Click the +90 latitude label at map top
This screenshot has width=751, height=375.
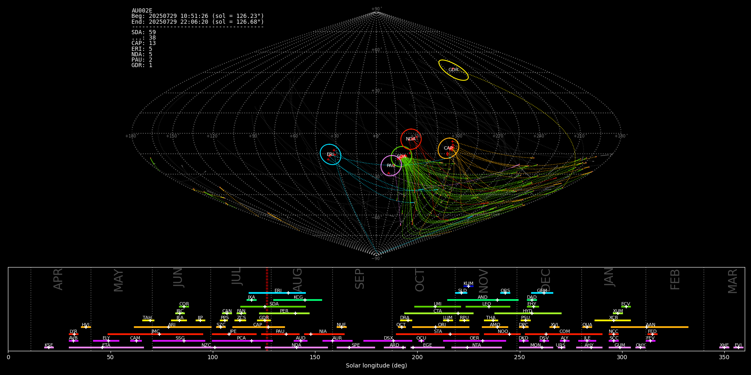(376, 9)
